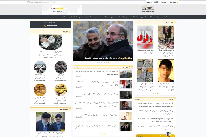Click the phone icon in the ads box

(x=45, y=26)
